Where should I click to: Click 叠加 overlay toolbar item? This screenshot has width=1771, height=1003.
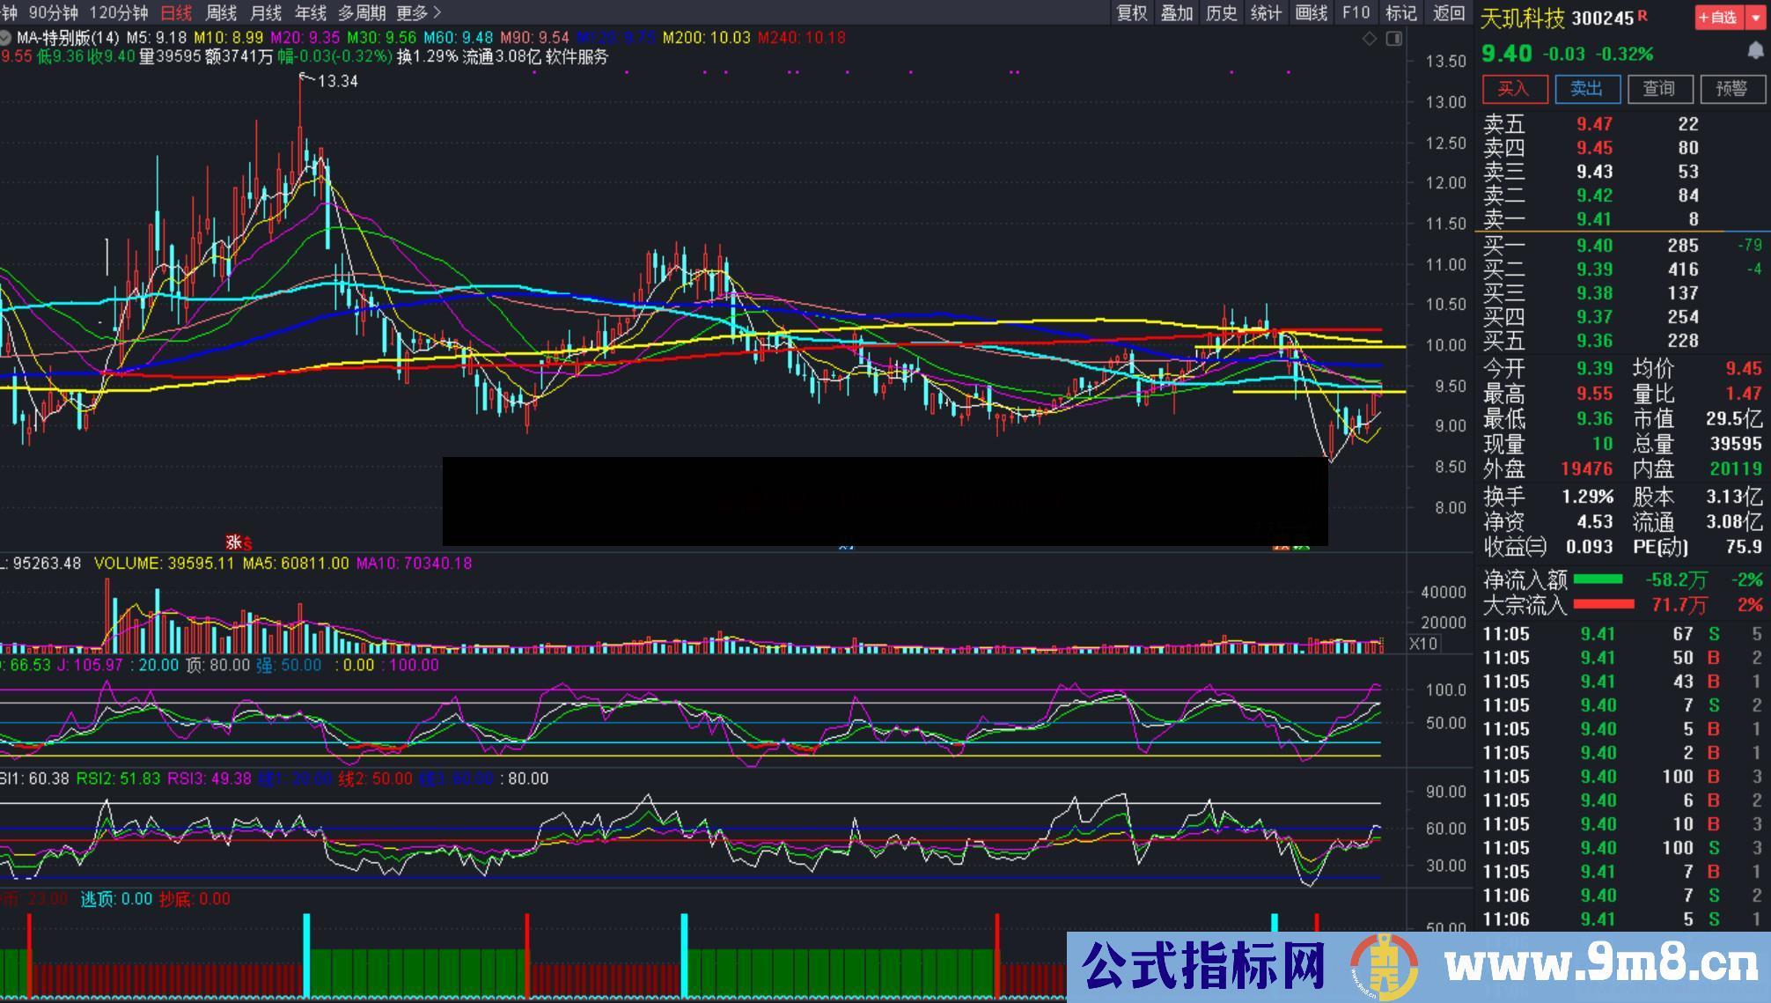(1177, 12)
